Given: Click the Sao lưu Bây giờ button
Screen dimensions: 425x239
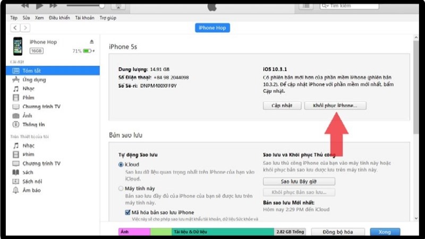Looking at the screenshot, I should pyautogui.click(x=299, y=181).
